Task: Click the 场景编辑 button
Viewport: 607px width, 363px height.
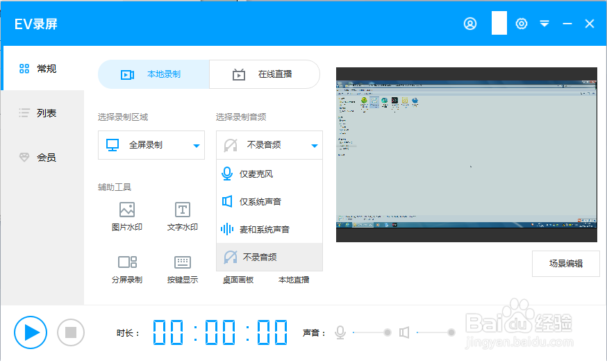Action: tap(566, 264)
